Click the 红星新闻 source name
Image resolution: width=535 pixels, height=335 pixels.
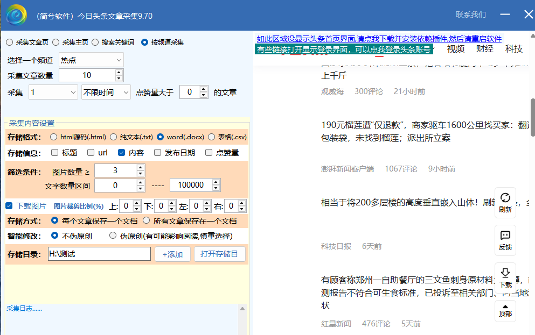336,323
